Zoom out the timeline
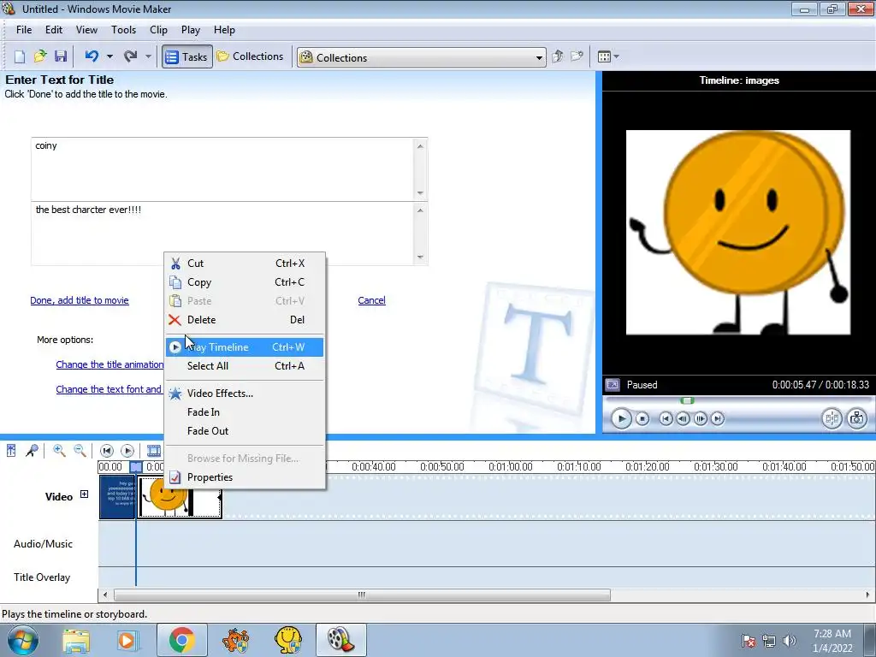 [x=80, y=450]
